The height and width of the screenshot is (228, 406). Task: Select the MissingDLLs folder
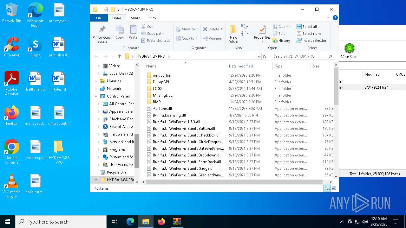tap(163, 95)
